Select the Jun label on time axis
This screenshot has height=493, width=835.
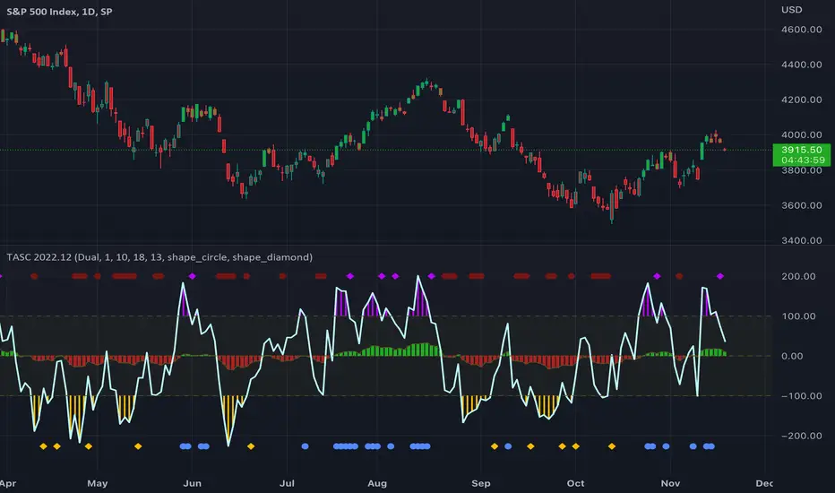(193, 483)
